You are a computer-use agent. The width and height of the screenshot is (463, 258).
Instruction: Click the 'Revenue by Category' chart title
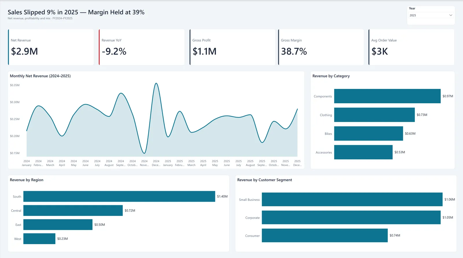pos(331,76)
